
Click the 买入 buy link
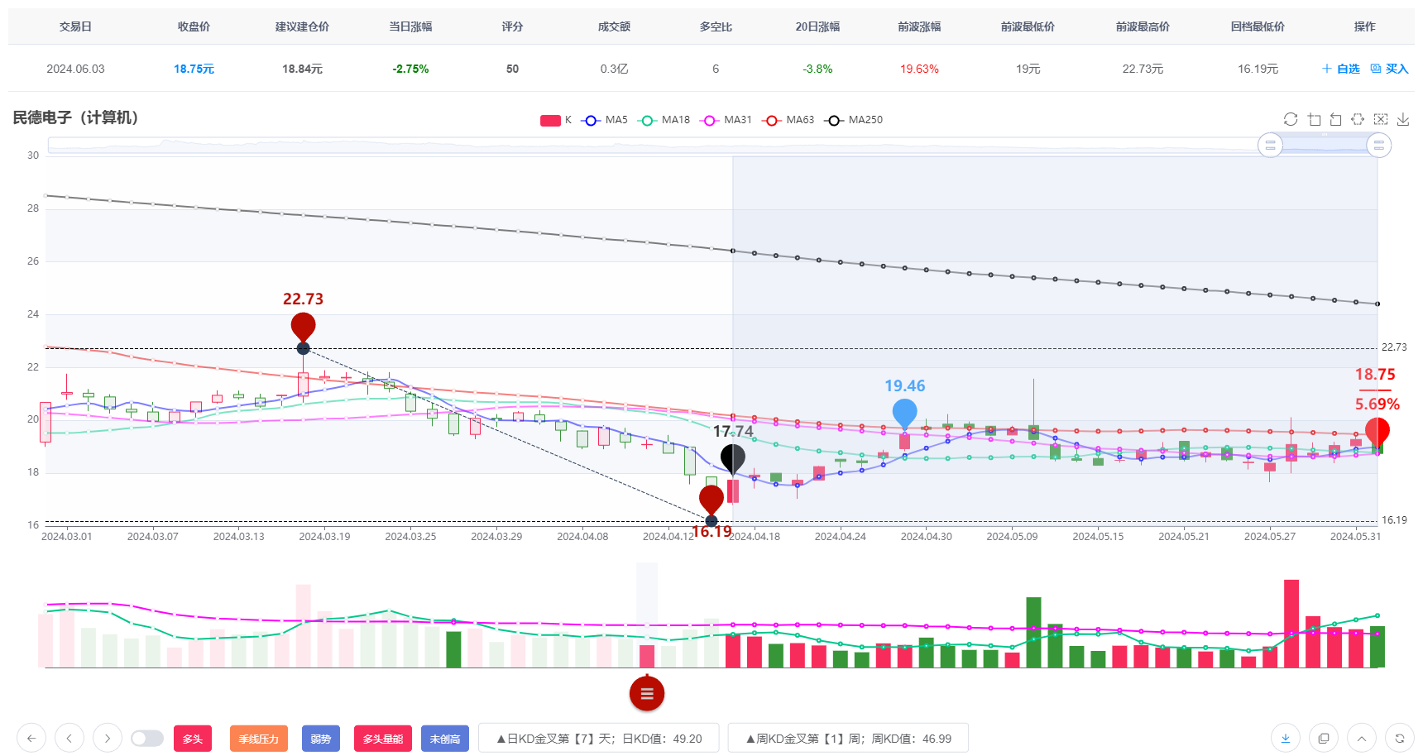[x=1390, y=69]
